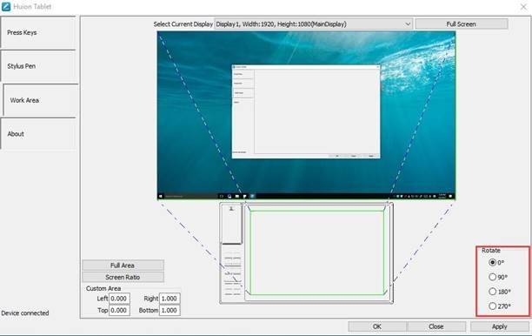The image size is (532, 336).
Task: Open the Press Keys tab
Action: click(38, 32)
